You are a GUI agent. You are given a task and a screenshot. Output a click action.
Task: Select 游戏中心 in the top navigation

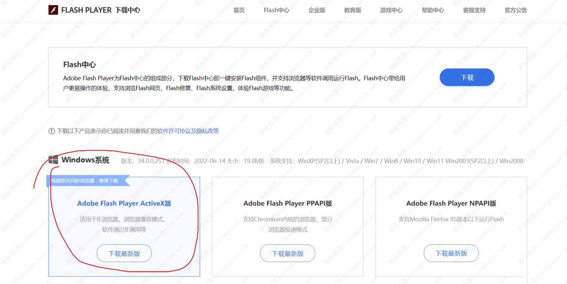391,10
